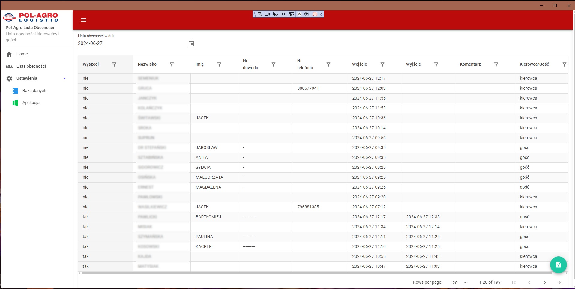Open the Wejście column filter
575x289 pixels.
point(382,64)
